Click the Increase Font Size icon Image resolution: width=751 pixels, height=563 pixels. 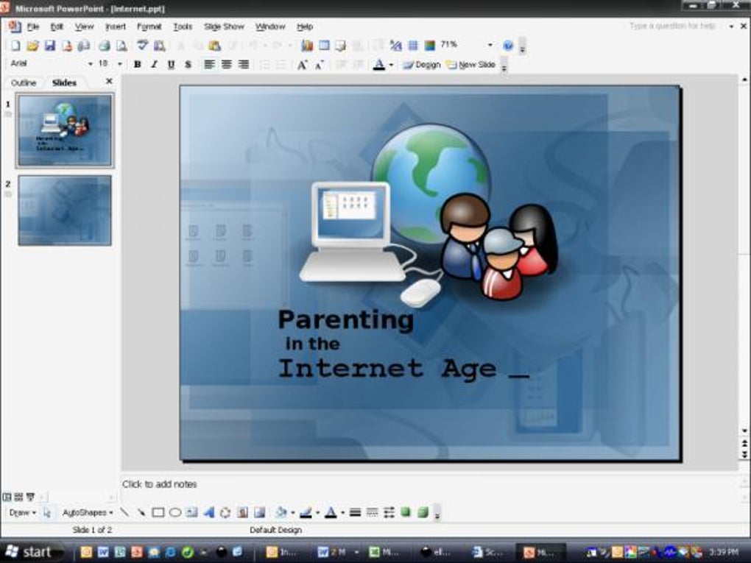[302, 65]
